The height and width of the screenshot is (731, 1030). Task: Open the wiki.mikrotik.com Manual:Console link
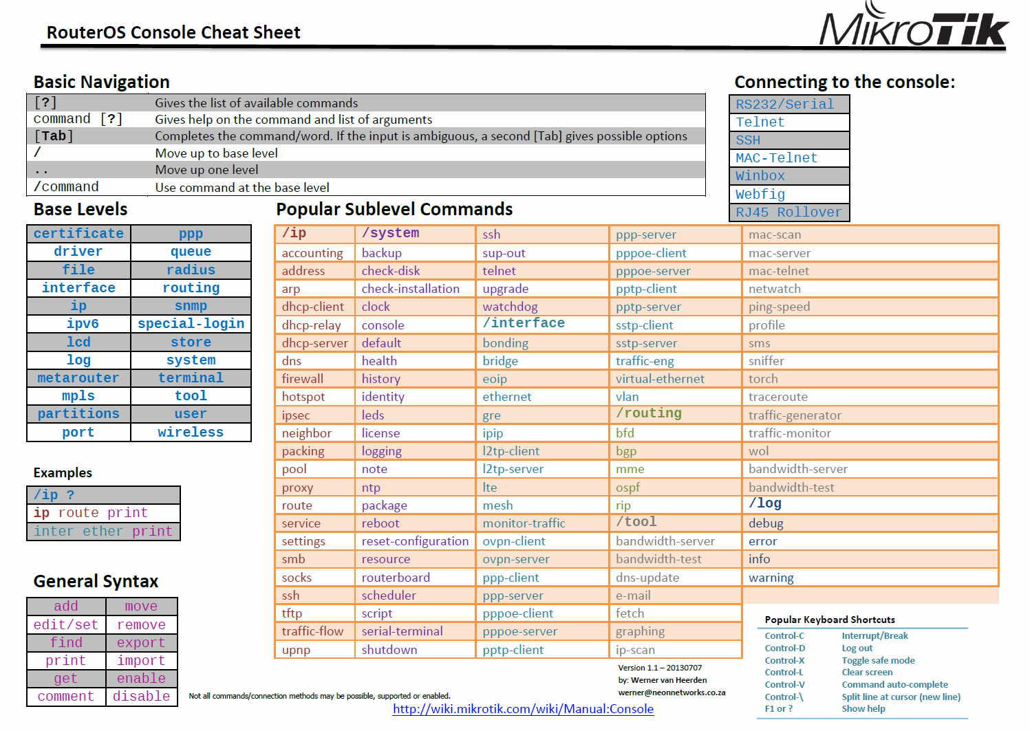(523, 709)
